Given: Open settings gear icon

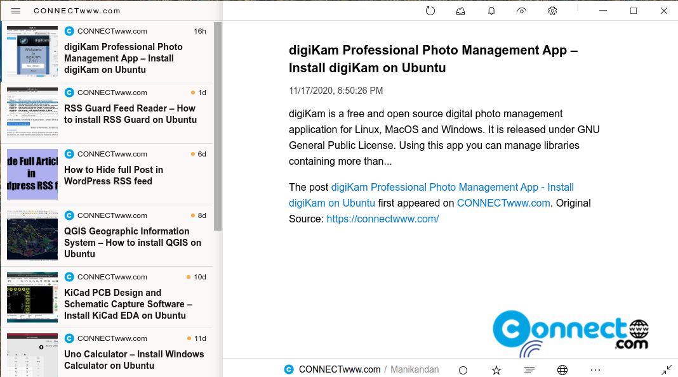Looking at the screenshot, I should coord(552,11).
